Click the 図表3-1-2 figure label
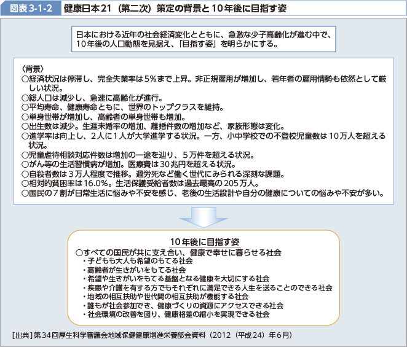 (32, 9)
